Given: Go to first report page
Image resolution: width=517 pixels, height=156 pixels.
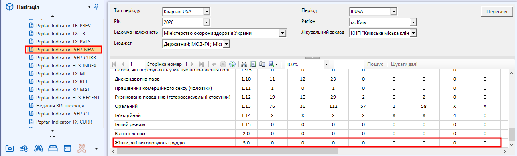Looking at the screenshot, I should click(114, 64).
